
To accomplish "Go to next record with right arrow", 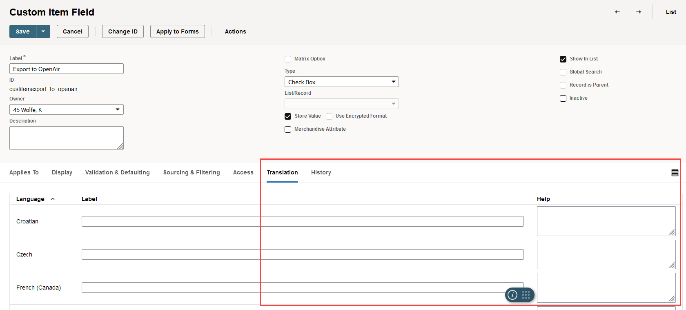I will click(x=639, y=12).
